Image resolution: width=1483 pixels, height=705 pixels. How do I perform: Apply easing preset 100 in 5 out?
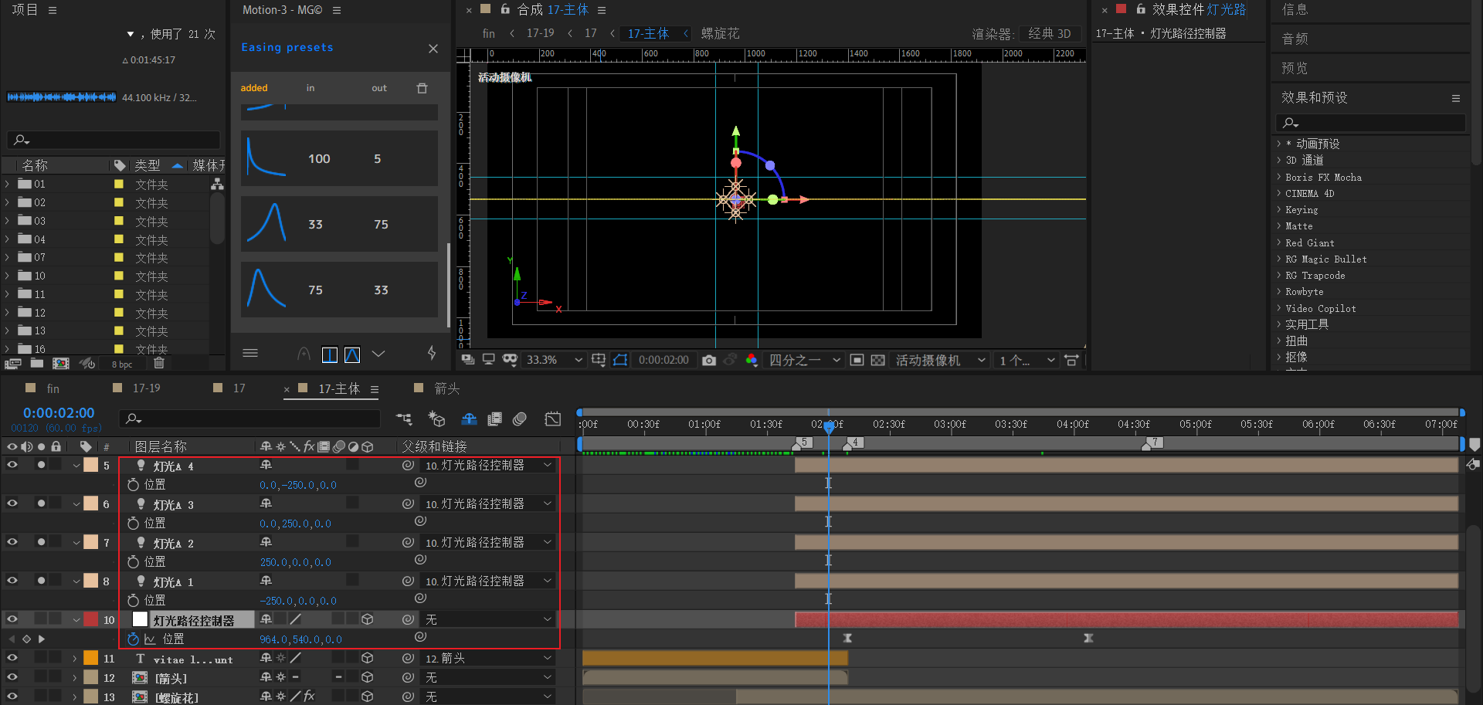pos(339,158)
